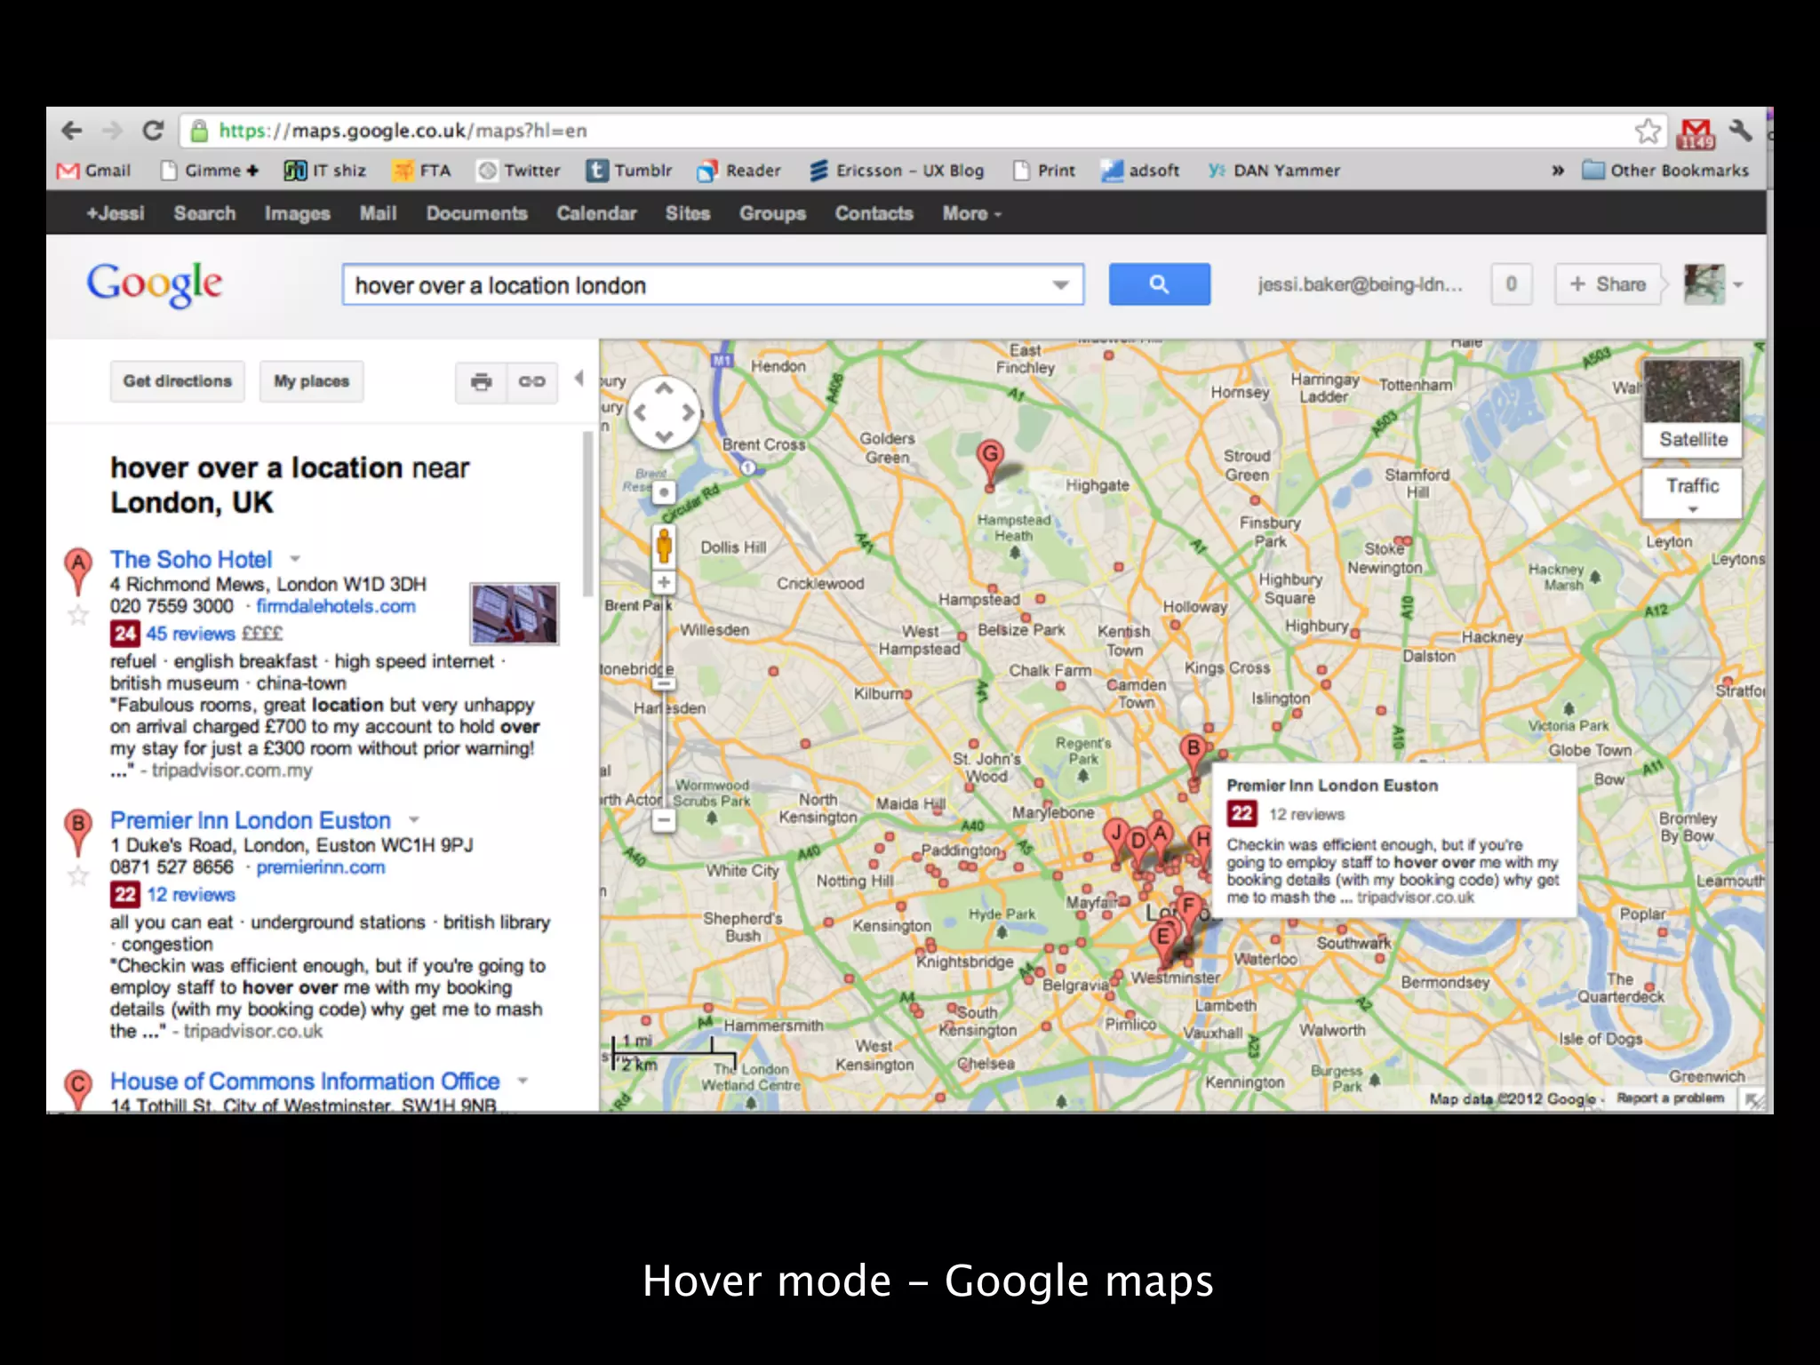Expand options arrow next to Premier Inn London Euston
The height and width of the screenshot is (1365, 1820).
tap(414, 819)
